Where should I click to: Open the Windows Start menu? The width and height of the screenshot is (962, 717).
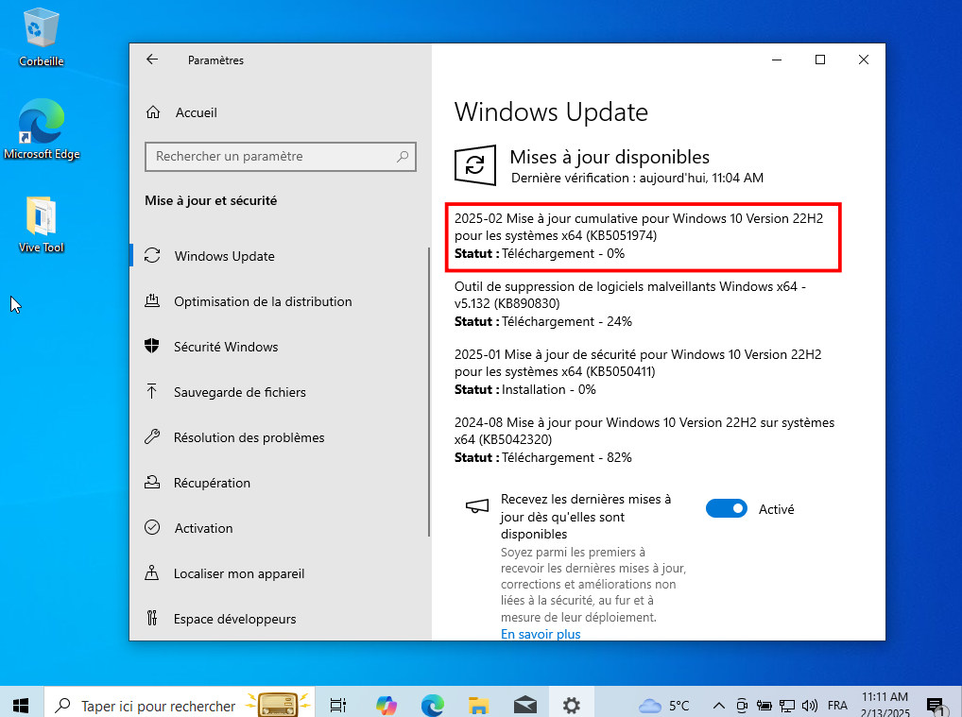[x=21, y=704]
